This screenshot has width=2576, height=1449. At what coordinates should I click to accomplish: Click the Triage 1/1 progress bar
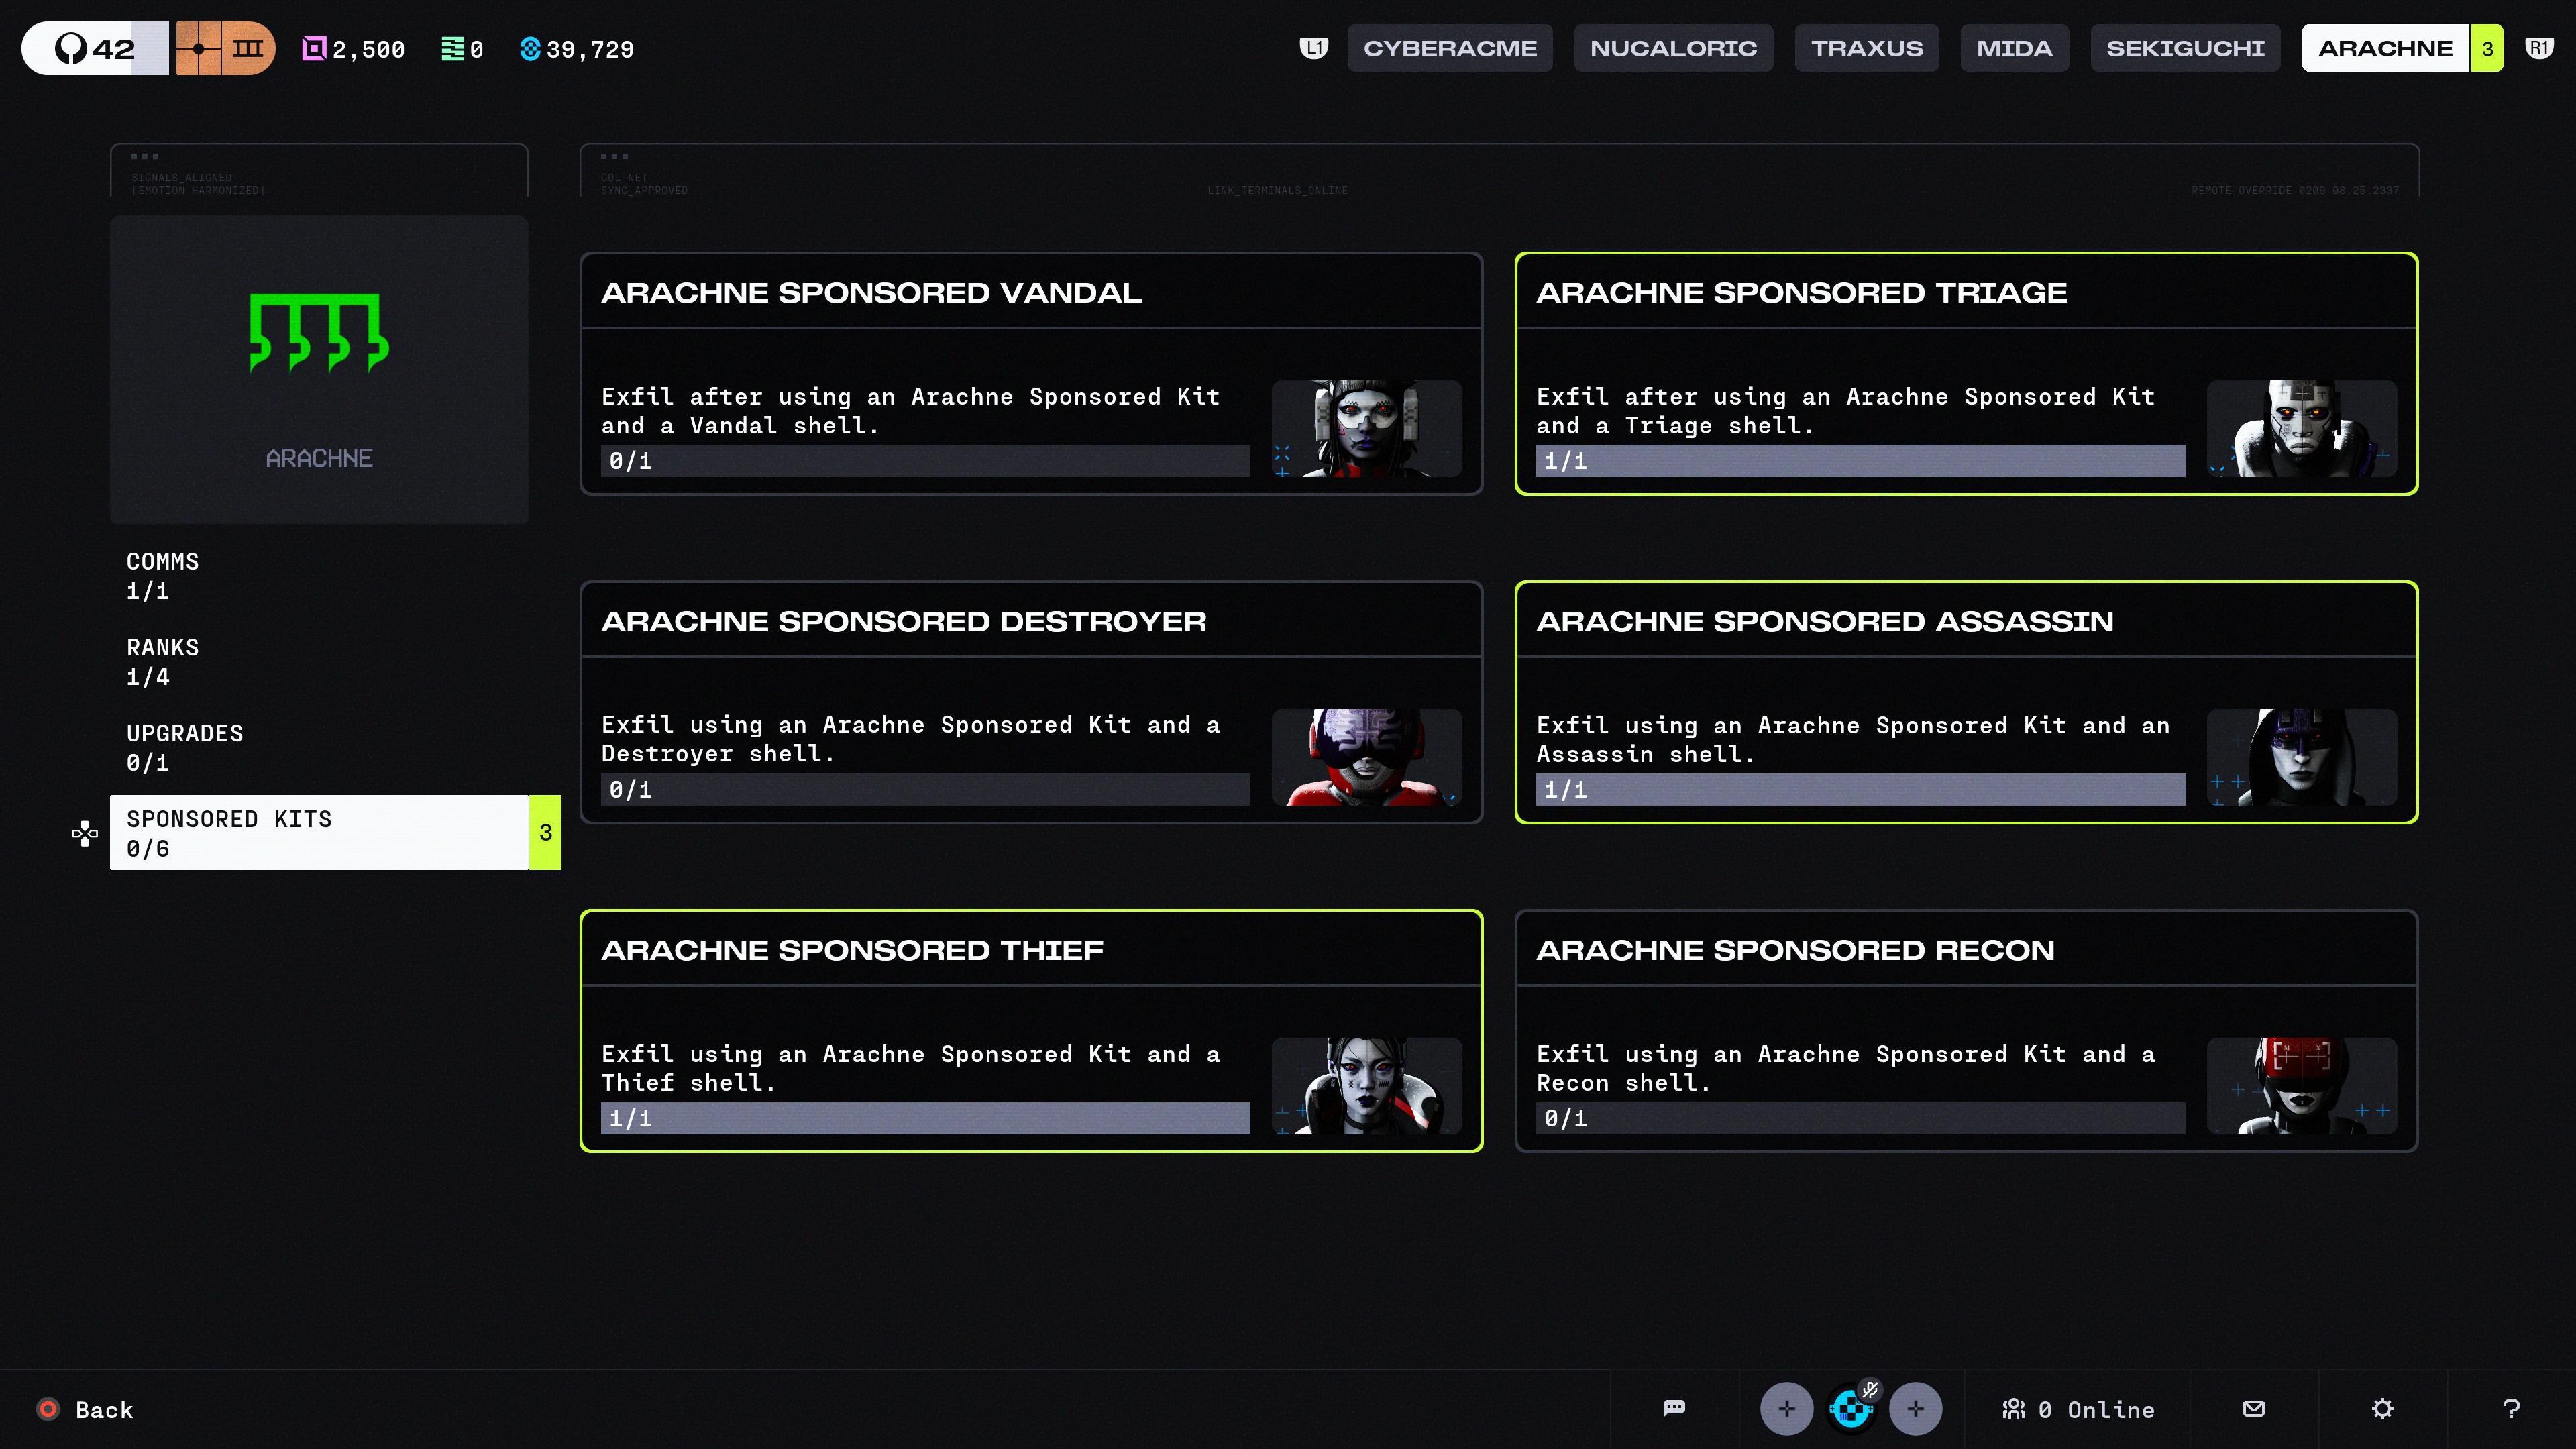(1860, 461)
